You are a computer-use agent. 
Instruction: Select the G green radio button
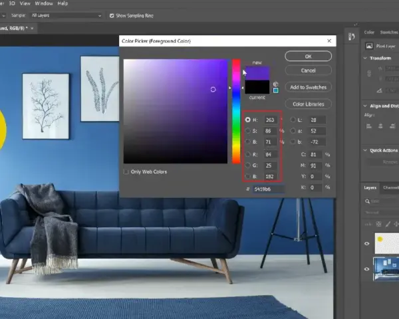[247, 165]
